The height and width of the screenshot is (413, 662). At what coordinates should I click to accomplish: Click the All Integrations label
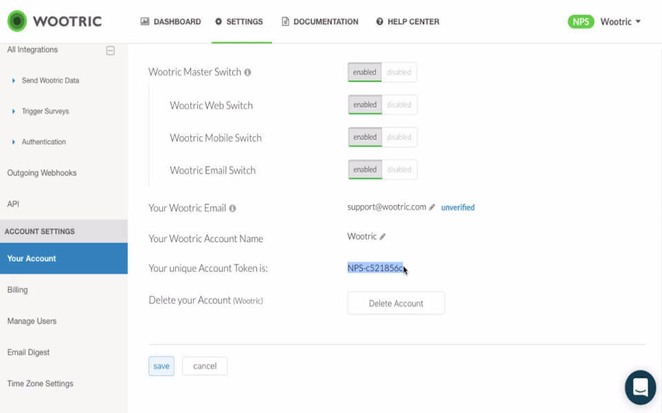pos(32,50)
